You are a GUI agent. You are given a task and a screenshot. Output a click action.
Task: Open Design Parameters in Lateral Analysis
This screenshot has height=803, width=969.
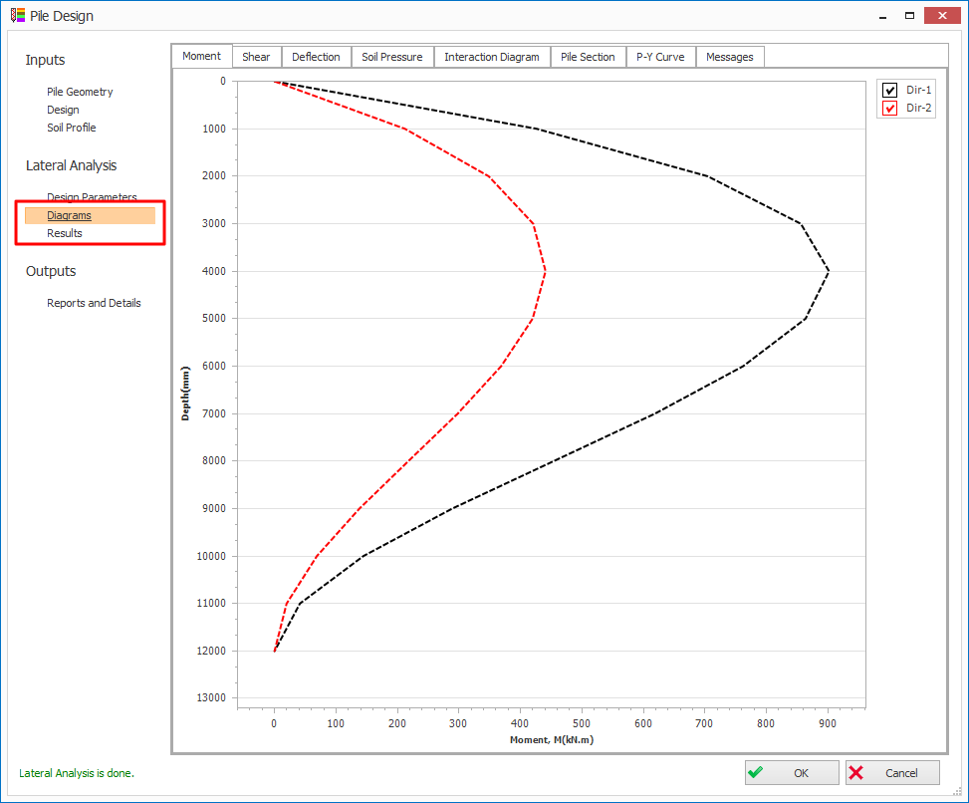pyautogui.click(x=92, y=197)
